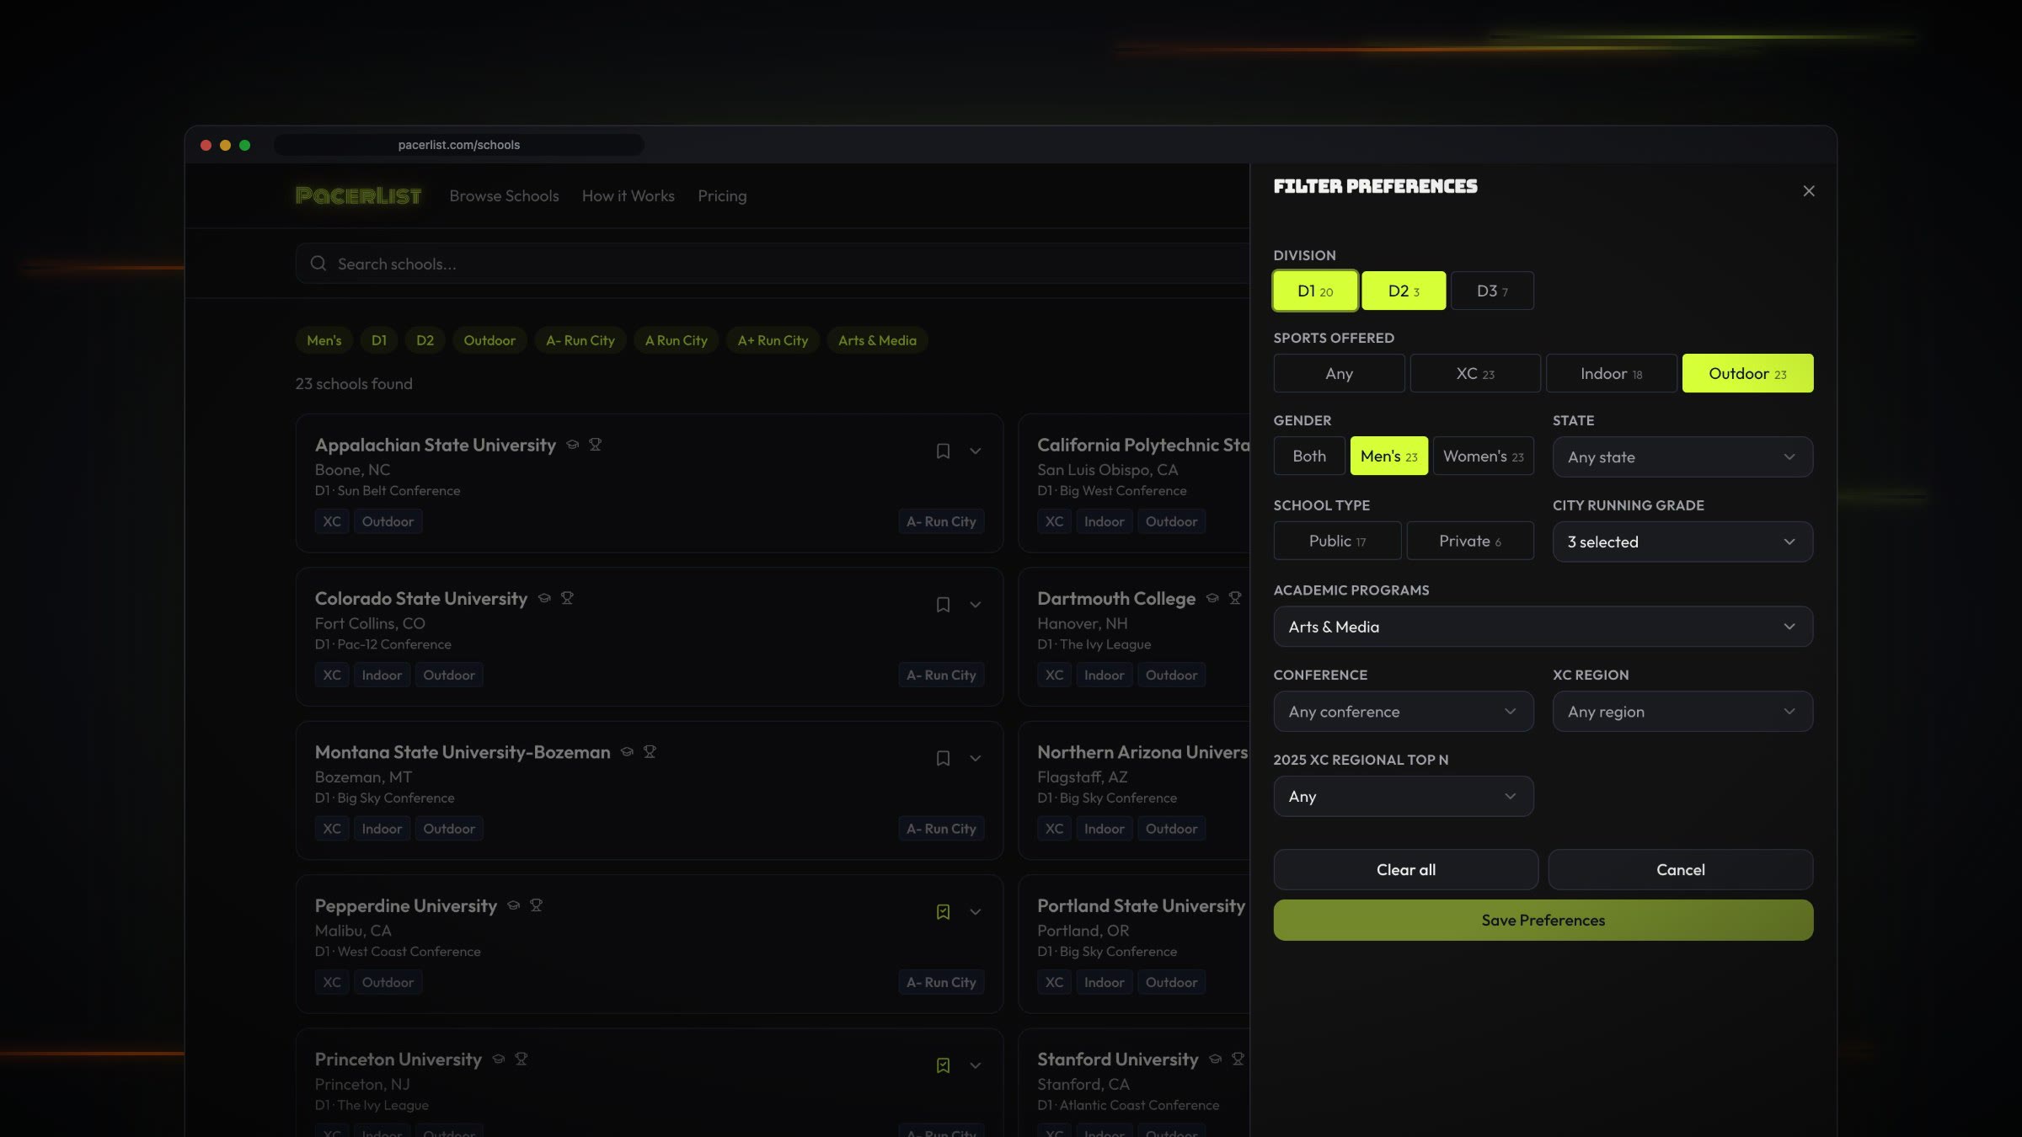Remove bookmark from Princeton University
The width and height of the screenshot is (2022, 1137).
[x=943, y=1065]
